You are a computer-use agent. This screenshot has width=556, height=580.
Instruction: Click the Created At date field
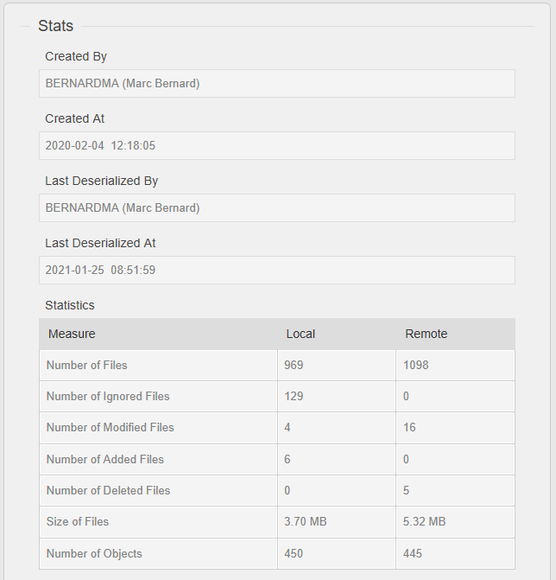click(277, 146)
